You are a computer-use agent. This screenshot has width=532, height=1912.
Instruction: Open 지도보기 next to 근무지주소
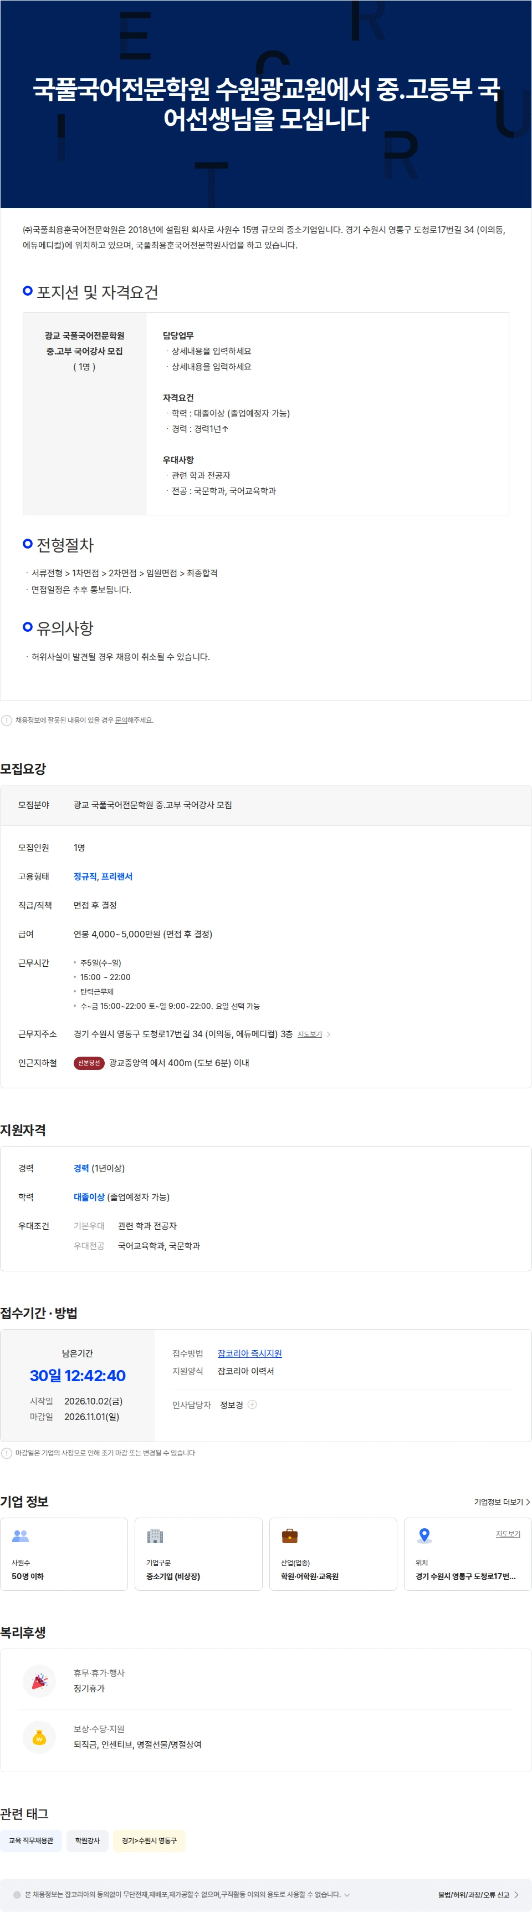click(309, 1034)
